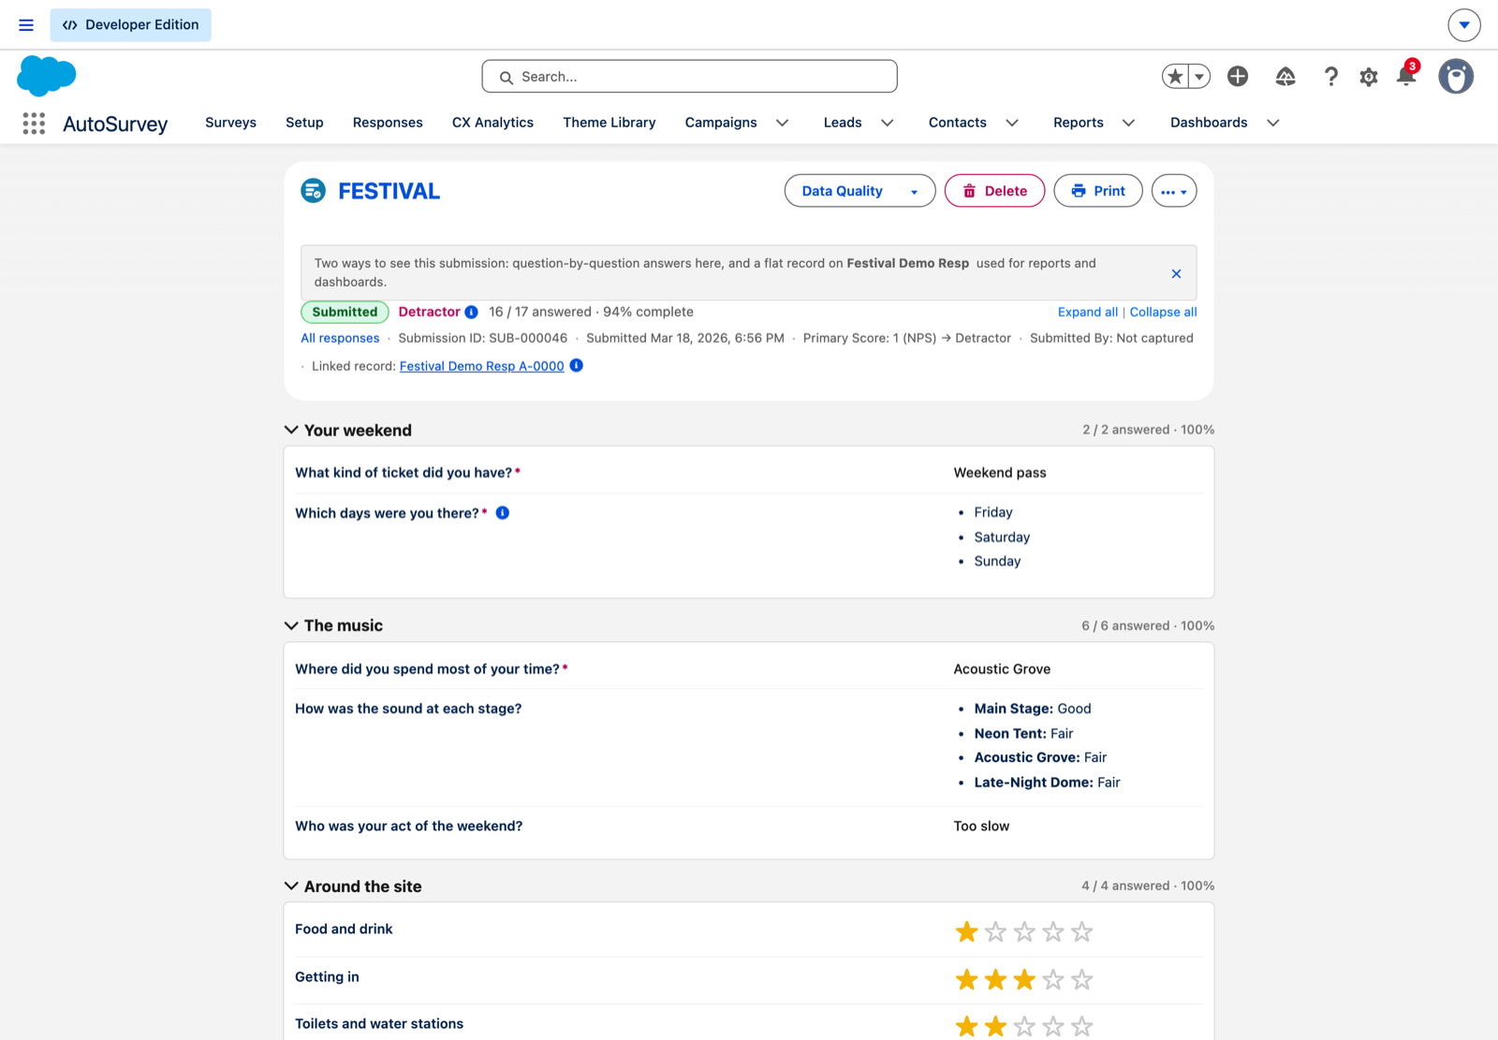Click first star of Food and drink

point(967,932)
